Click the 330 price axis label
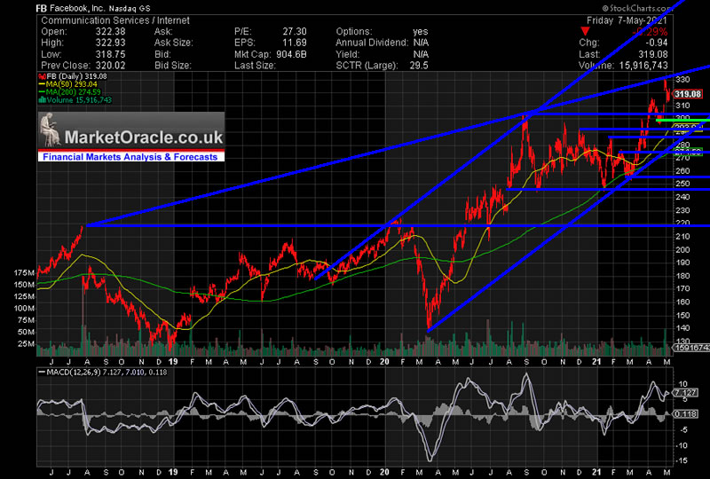Image resolution: width=710 pixels, height=479 pixels. tap(682, 80)
